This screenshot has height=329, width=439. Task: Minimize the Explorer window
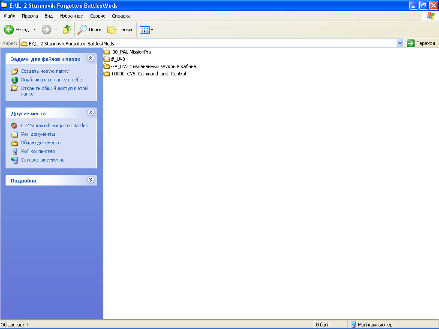pos(414,5)
